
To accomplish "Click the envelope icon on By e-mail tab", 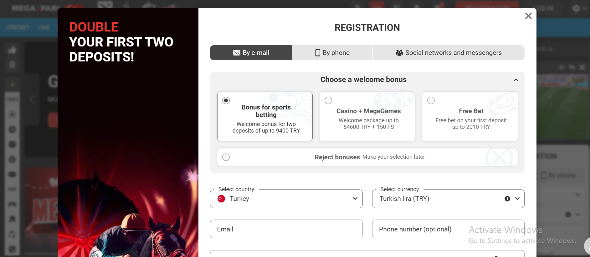I will point(237,53).
